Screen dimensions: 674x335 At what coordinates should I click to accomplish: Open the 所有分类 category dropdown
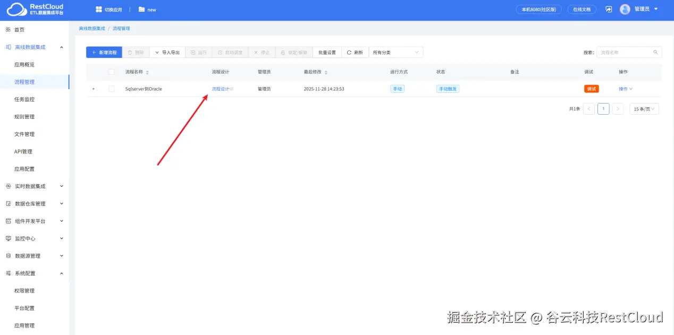click(396, 52)
